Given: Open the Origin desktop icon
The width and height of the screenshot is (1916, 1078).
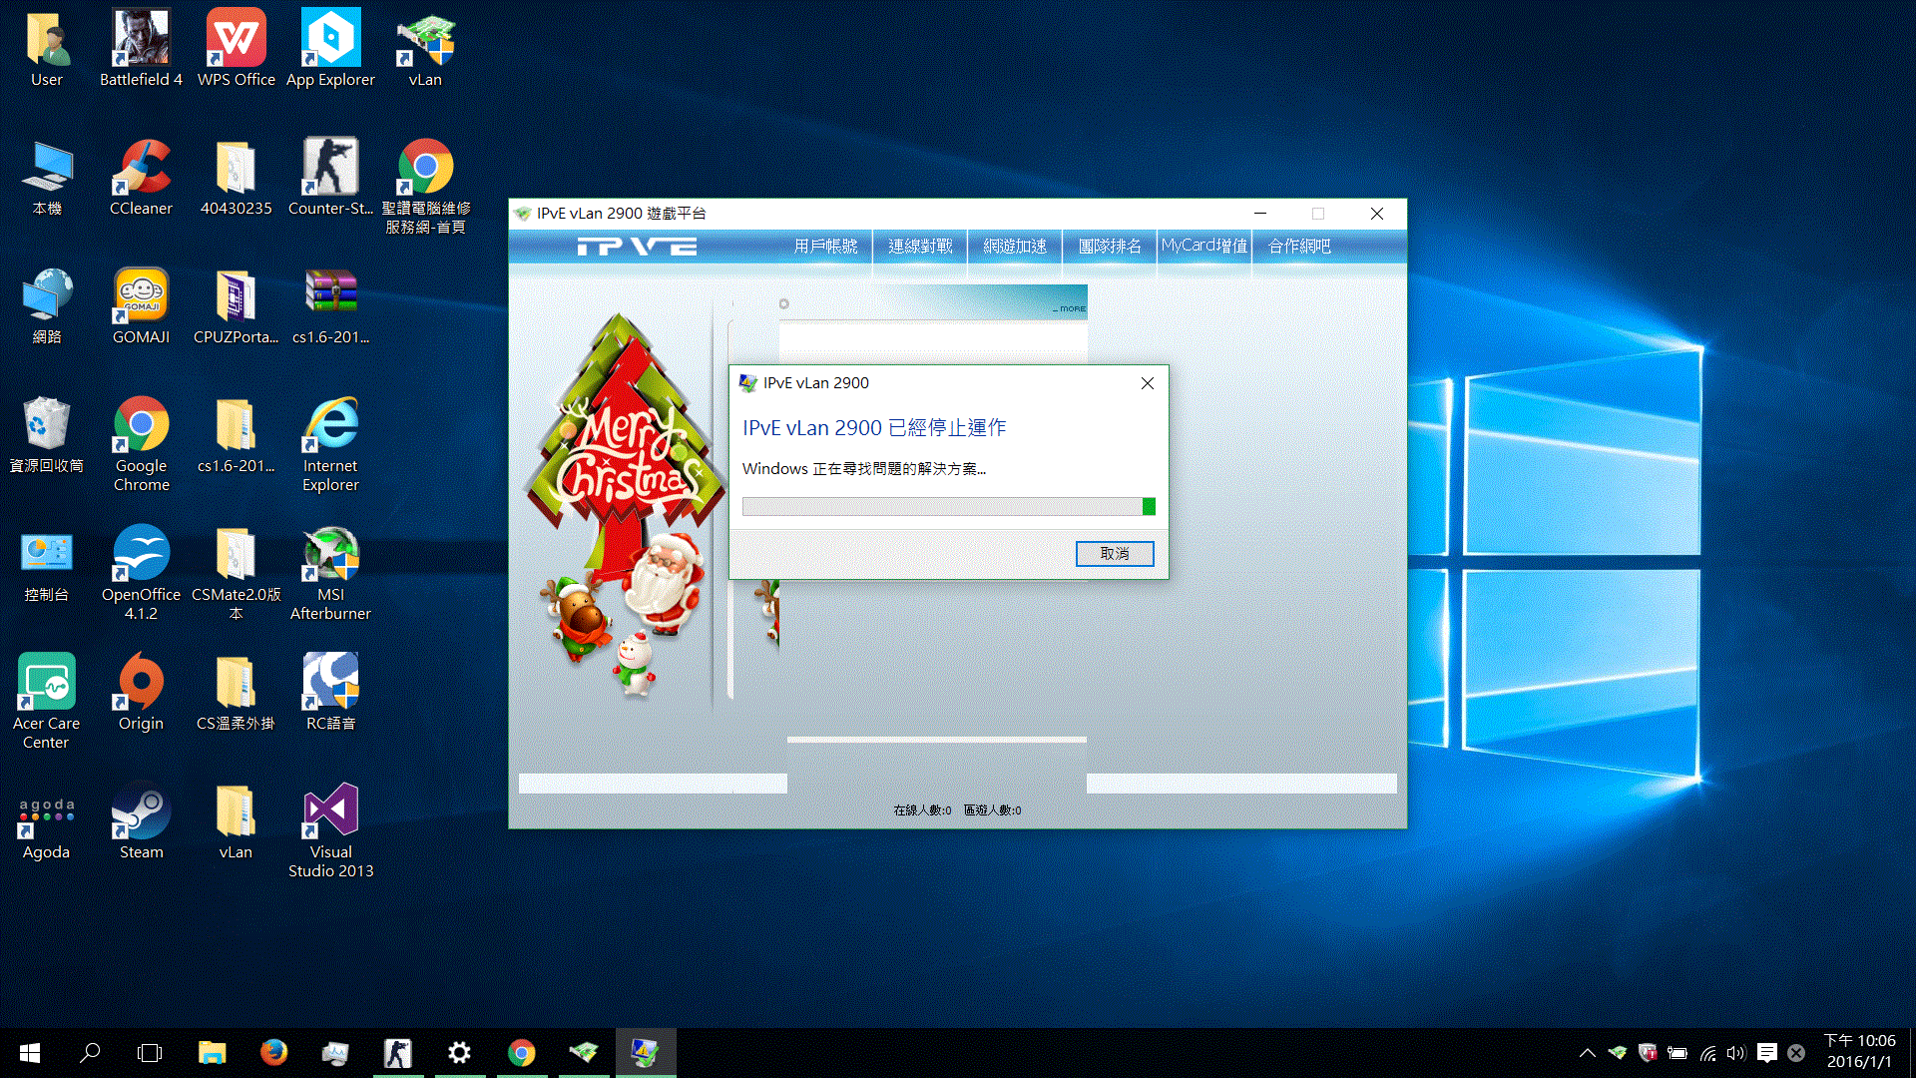Looking at the screenshot, I should point(141,694).
